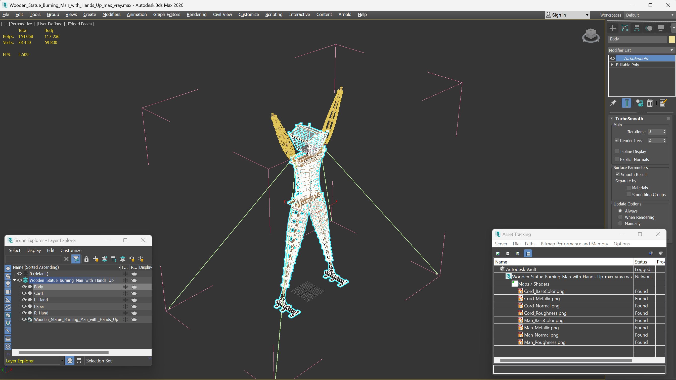Click the Refresh icon in Asset Tracking
This screenshot has width=676, height=380.
(x=498, y=254)
